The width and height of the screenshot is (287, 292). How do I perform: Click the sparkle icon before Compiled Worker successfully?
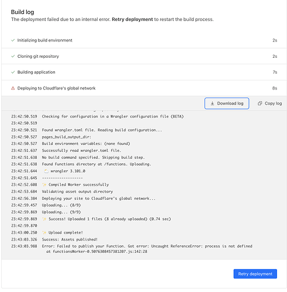point(44,185)
